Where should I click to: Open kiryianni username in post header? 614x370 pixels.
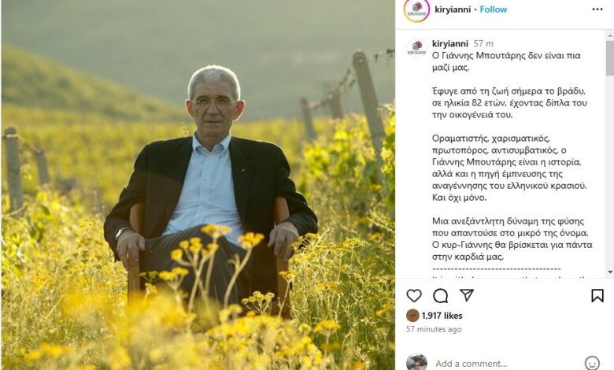point(453,9)
